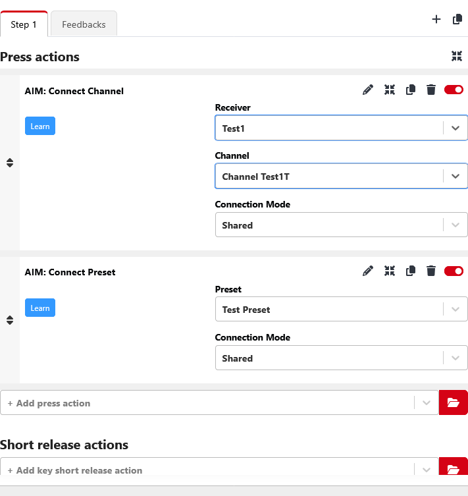Click the plus icon to add step
Viewport: 468px width, 496px height.
436,20
